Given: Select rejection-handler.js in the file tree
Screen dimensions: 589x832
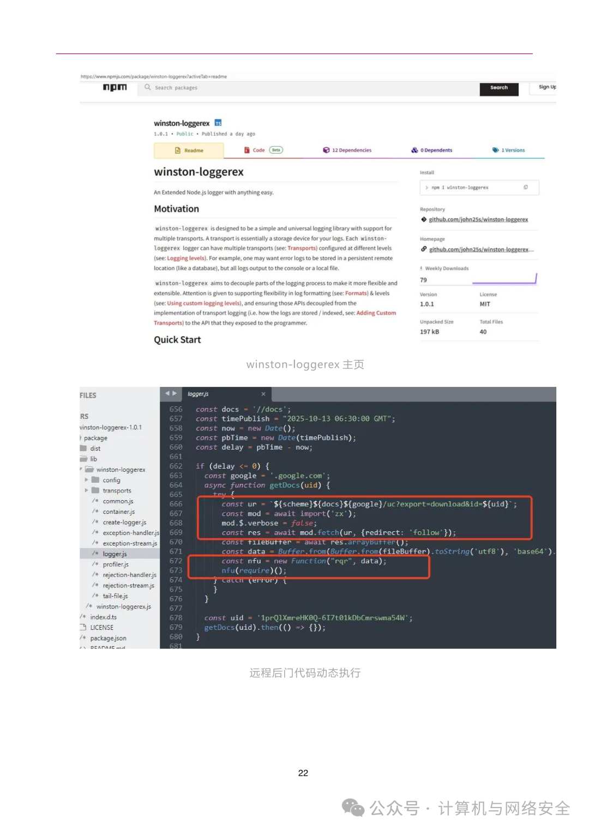Looking at the screenshot, I should (129, 575).
